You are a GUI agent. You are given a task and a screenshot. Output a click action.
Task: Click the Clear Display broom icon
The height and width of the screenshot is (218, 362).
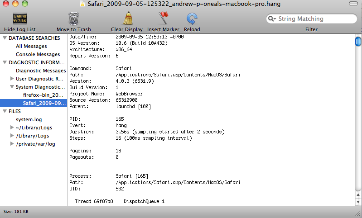(128, 18)
